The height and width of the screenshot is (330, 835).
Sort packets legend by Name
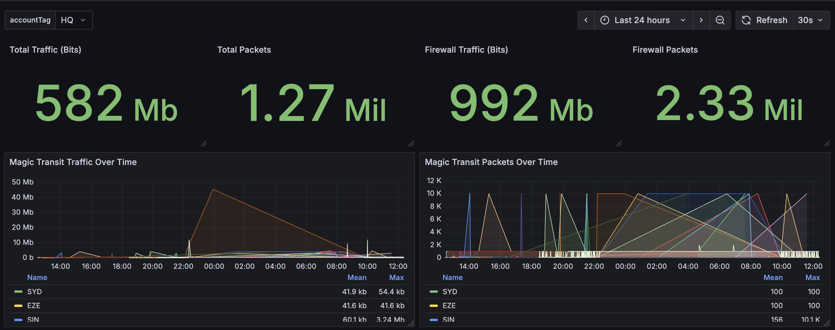coord(452,278)
